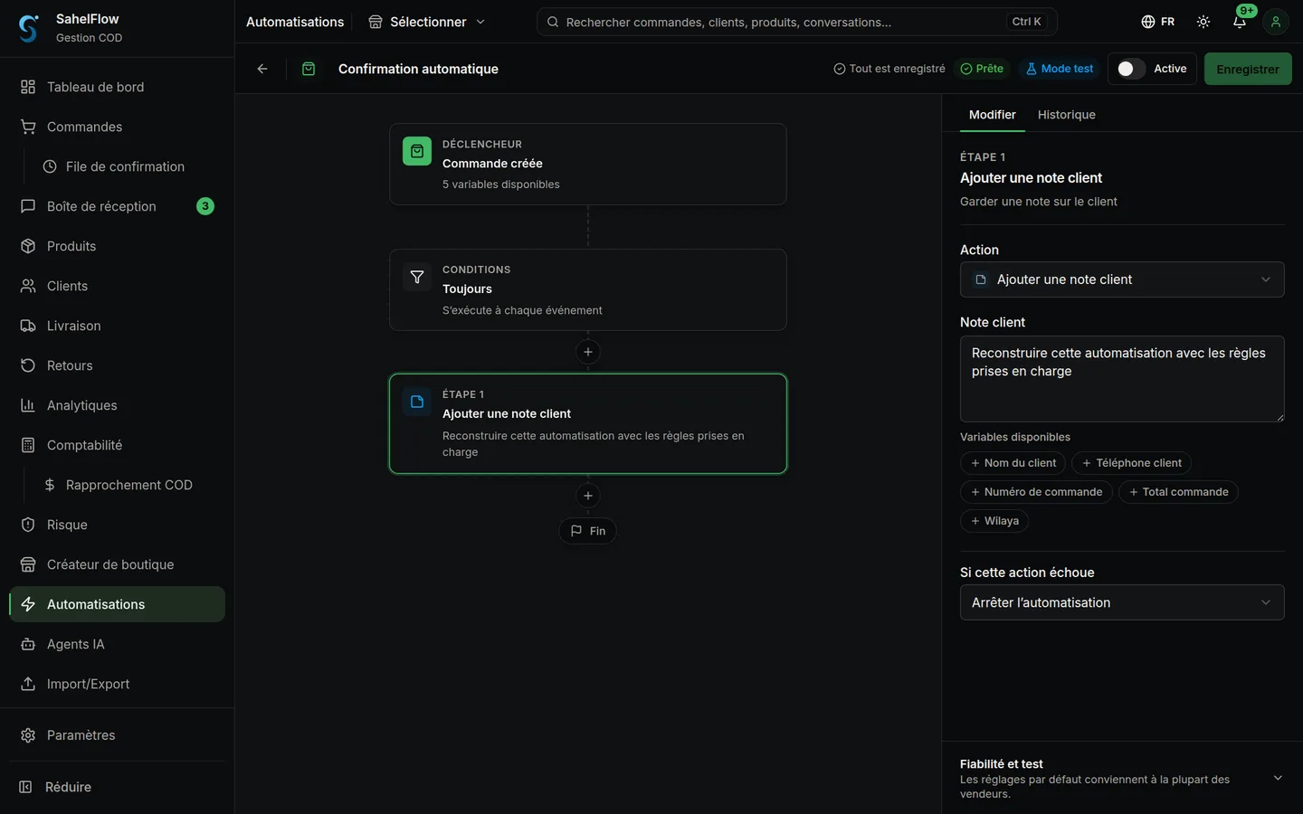The image size is (1303, 814).
Task: Click the Fin flag node
Action: (588, 531)
